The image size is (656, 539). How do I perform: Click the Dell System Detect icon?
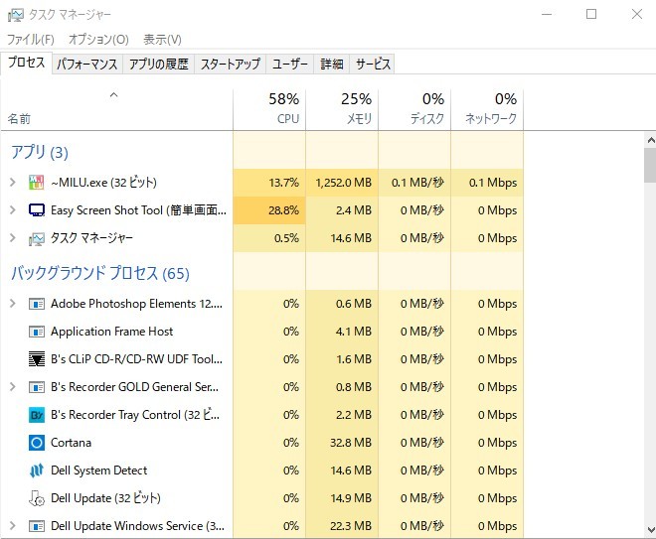click(x=37, y=471)
